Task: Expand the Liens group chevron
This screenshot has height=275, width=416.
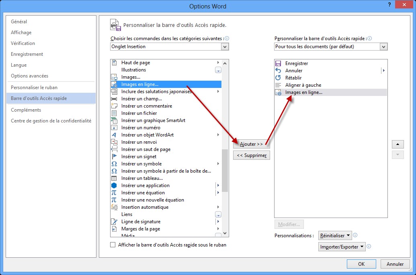Action: [218, 215]
